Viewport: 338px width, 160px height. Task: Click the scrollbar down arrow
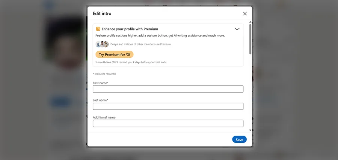pos(250,130)
